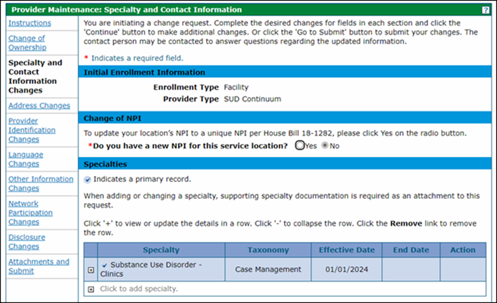Image resolution: width=497 pixels, height=303 pixels.
Task: Click the Specialty column header
Action: click(x=161, y=250)
